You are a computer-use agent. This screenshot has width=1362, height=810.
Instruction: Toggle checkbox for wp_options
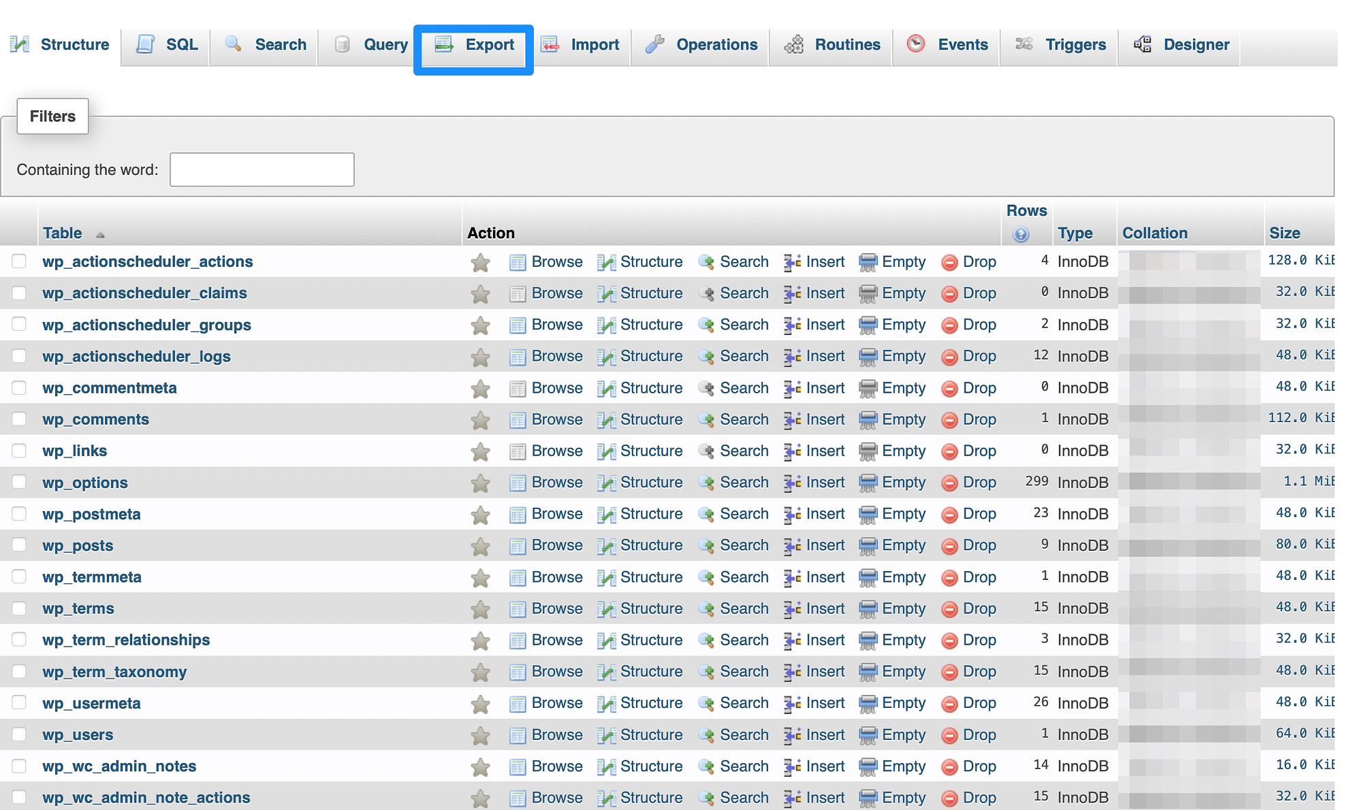pos(20,482)
